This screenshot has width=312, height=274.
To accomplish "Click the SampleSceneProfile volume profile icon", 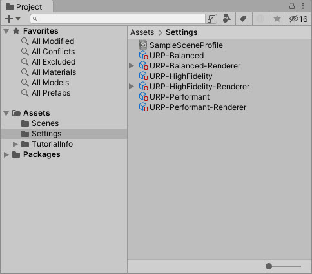I will (143, 45).
